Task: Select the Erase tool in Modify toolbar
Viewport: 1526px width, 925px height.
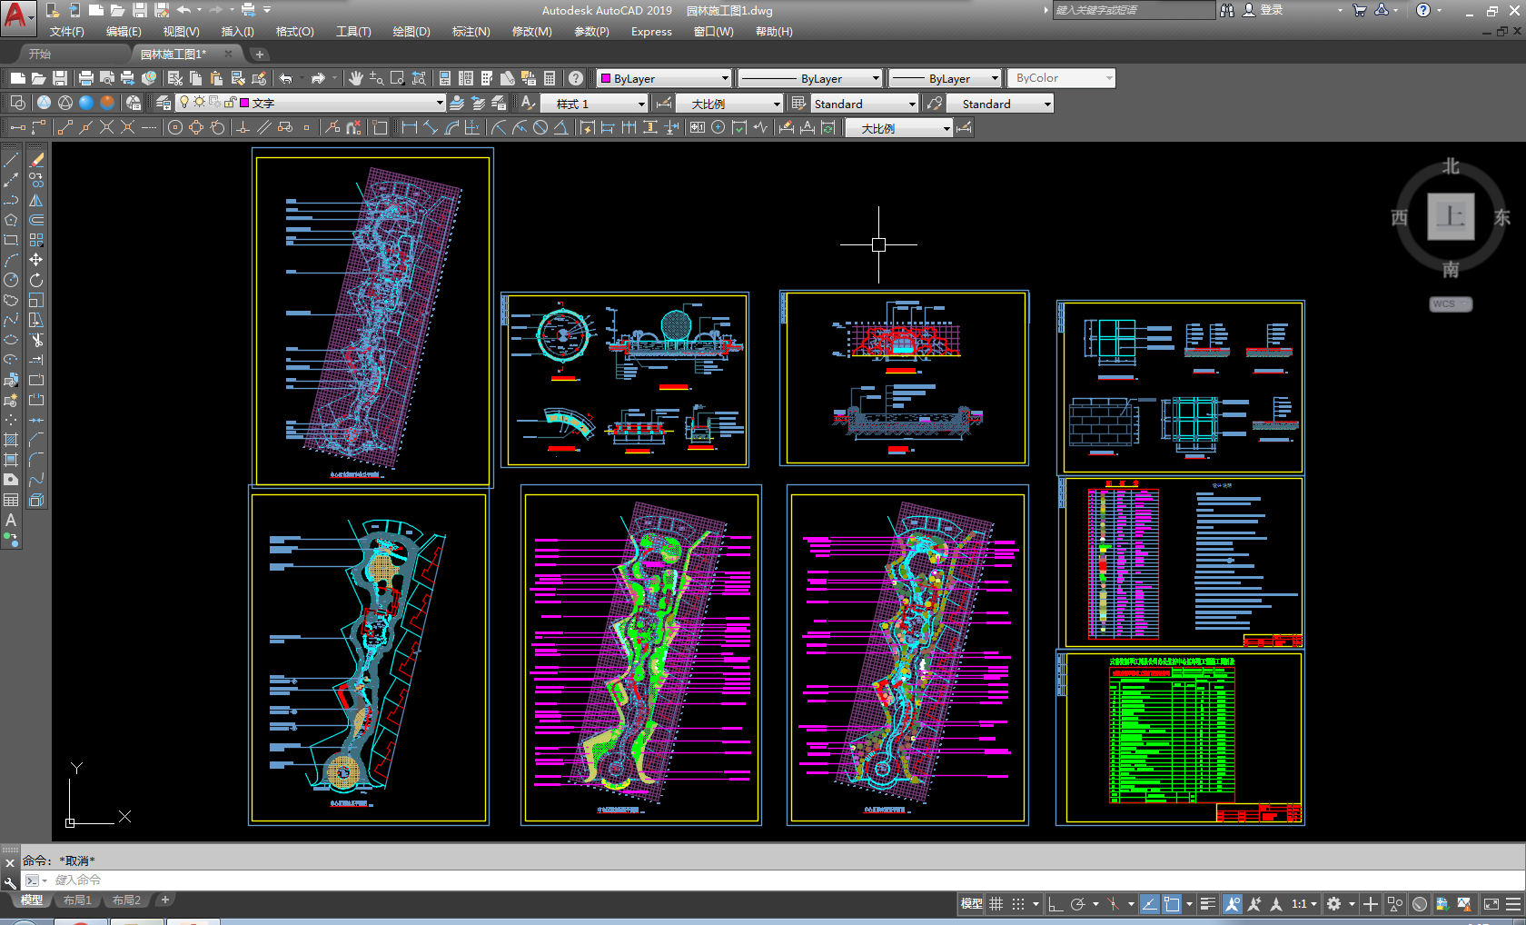Action: click(x=36, y=160)
